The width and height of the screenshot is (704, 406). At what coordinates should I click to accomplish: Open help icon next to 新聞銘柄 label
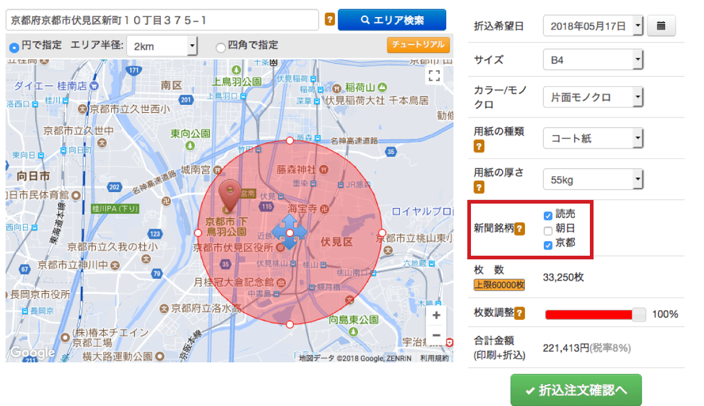click(x=520, y=229)
